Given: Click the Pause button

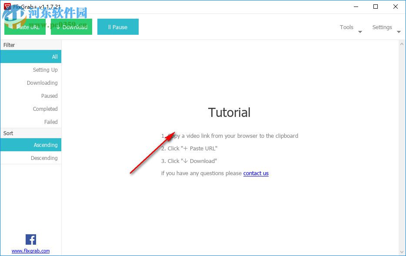Looking at the screenshot, I should [x=118, y=27].
